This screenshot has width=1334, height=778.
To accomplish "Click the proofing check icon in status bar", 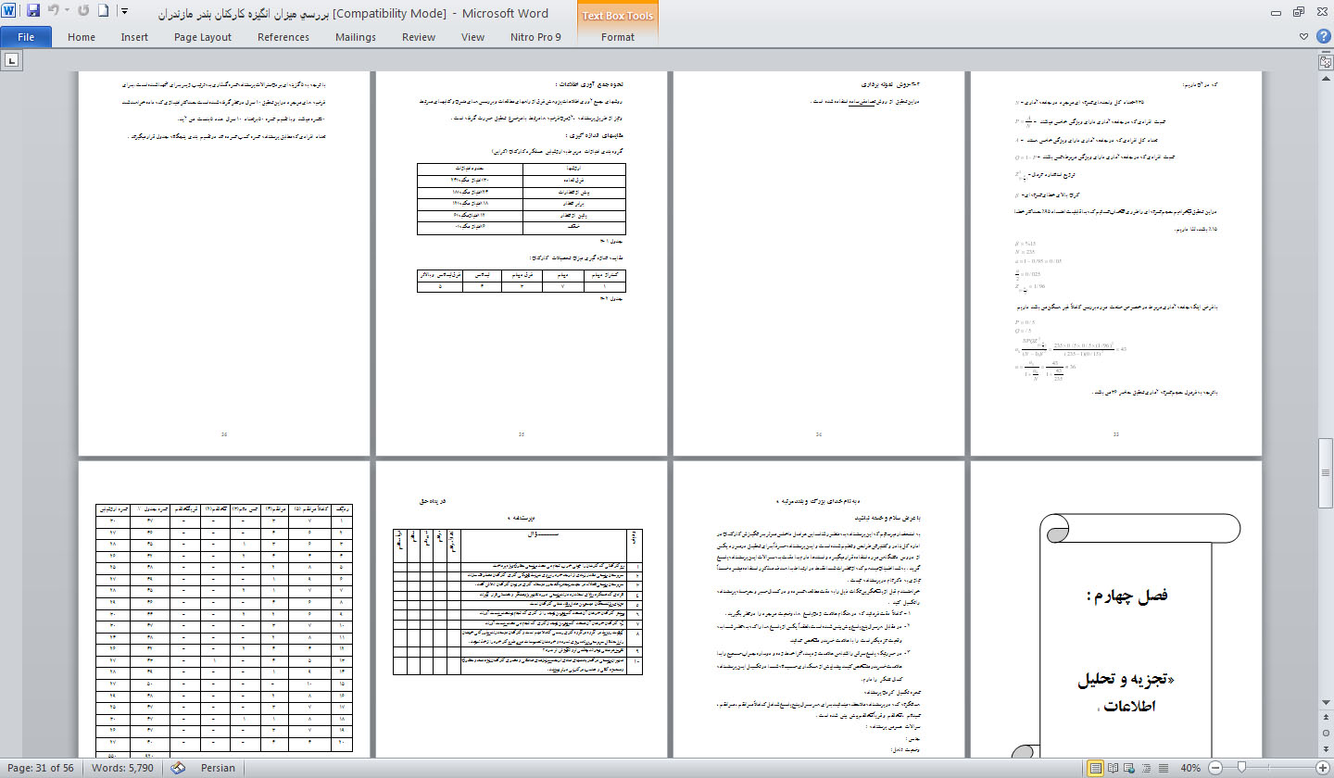I will click(x=178, y=768).
